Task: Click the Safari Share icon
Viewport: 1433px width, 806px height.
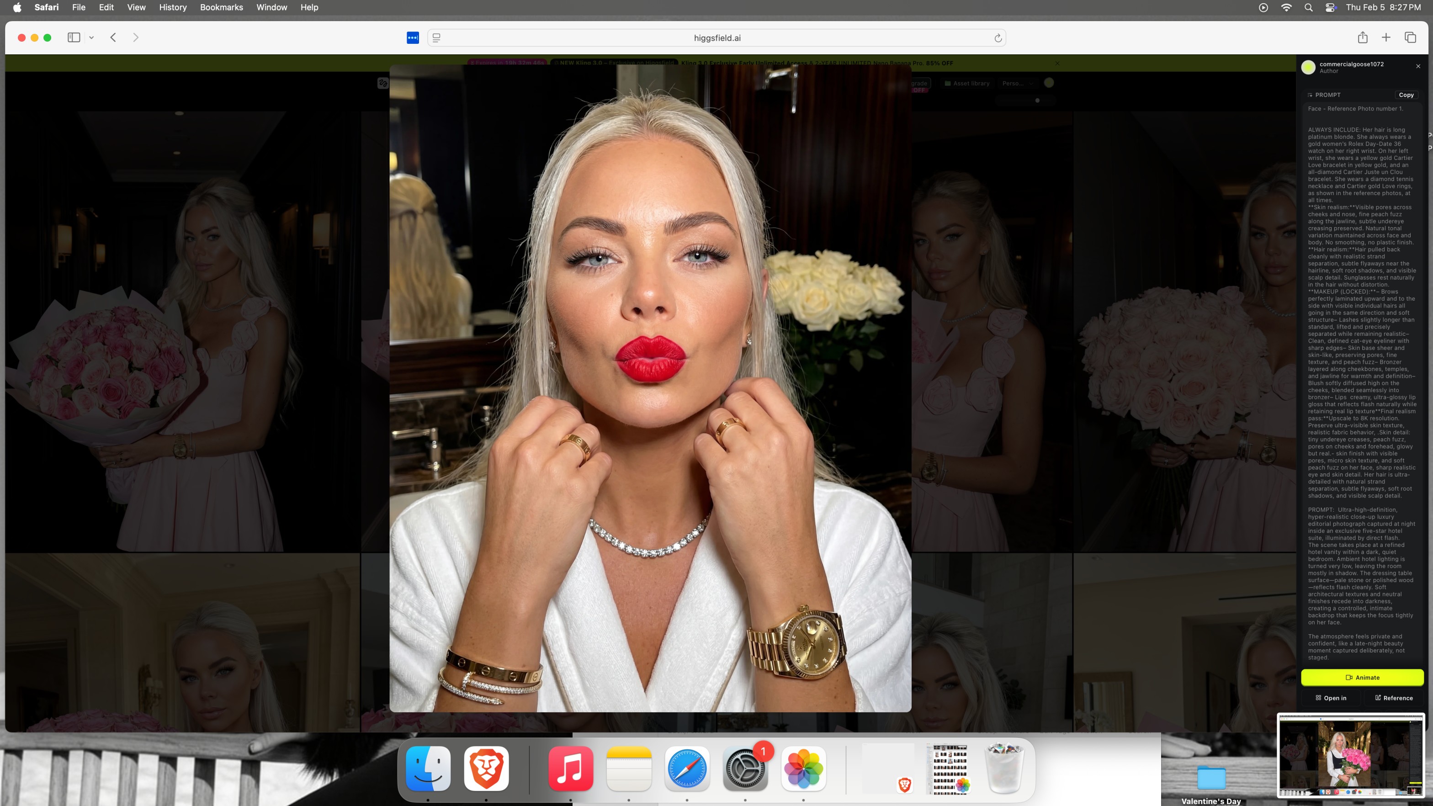Action: pyautogui.click(x=1362, y=37)
